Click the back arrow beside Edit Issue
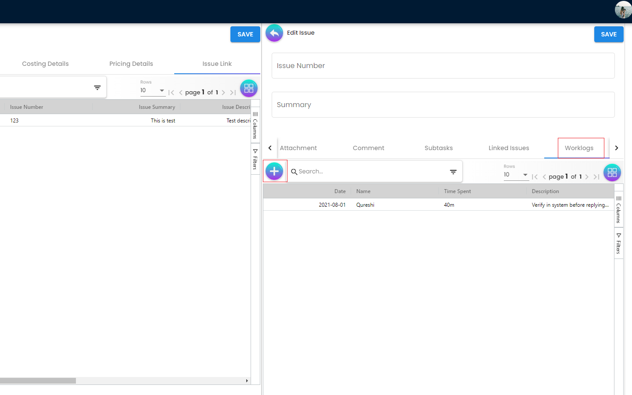This screenshot has width=632, height=395. (274, 33)
